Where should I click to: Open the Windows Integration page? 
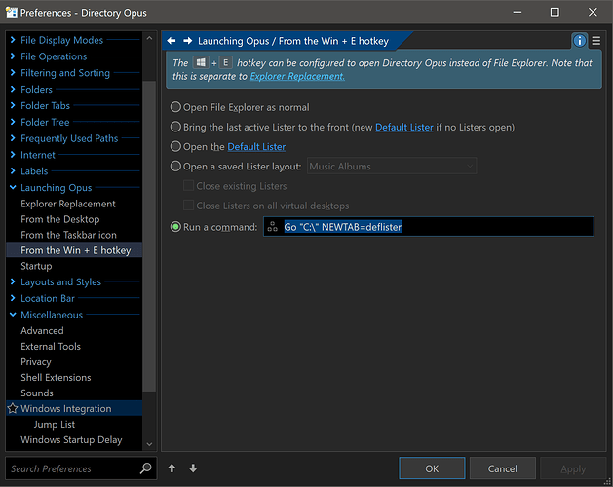74,408
